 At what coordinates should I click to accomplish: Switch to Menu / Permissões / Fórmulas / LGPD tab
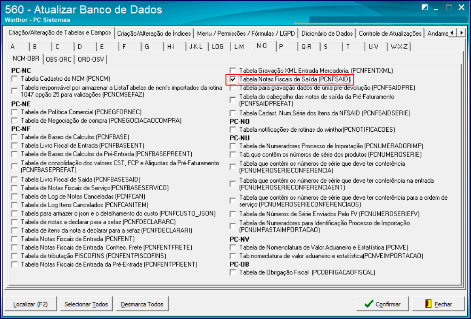pos(246,34)
